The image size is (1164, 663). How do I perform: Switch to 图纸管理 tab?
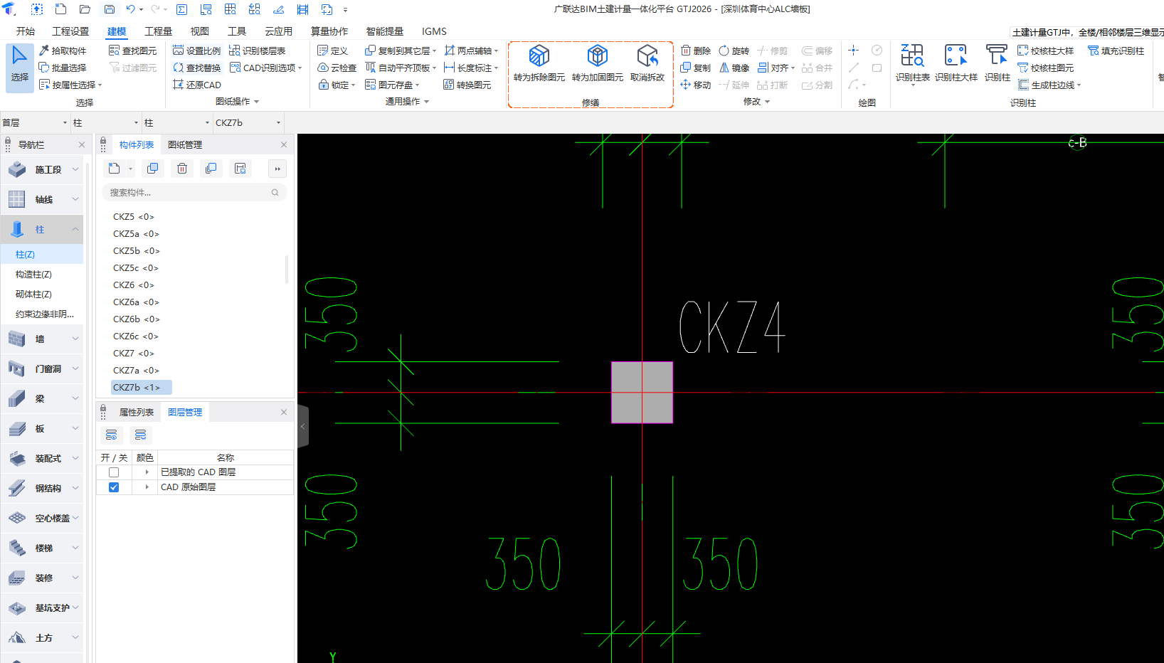click(x=185, y=144)
